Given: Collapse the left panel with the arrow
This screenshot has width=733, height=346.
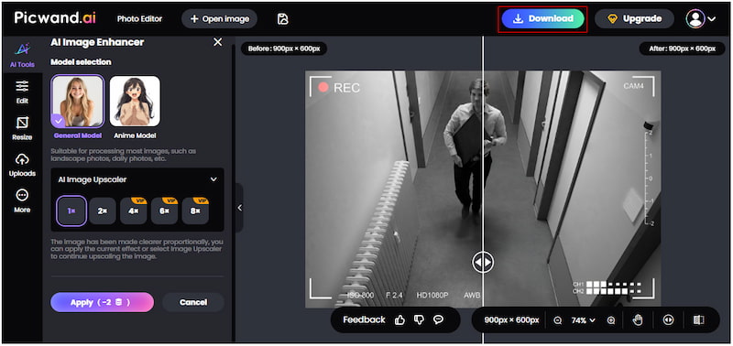Looking at the screenshot, I should [x=239, y=208].
